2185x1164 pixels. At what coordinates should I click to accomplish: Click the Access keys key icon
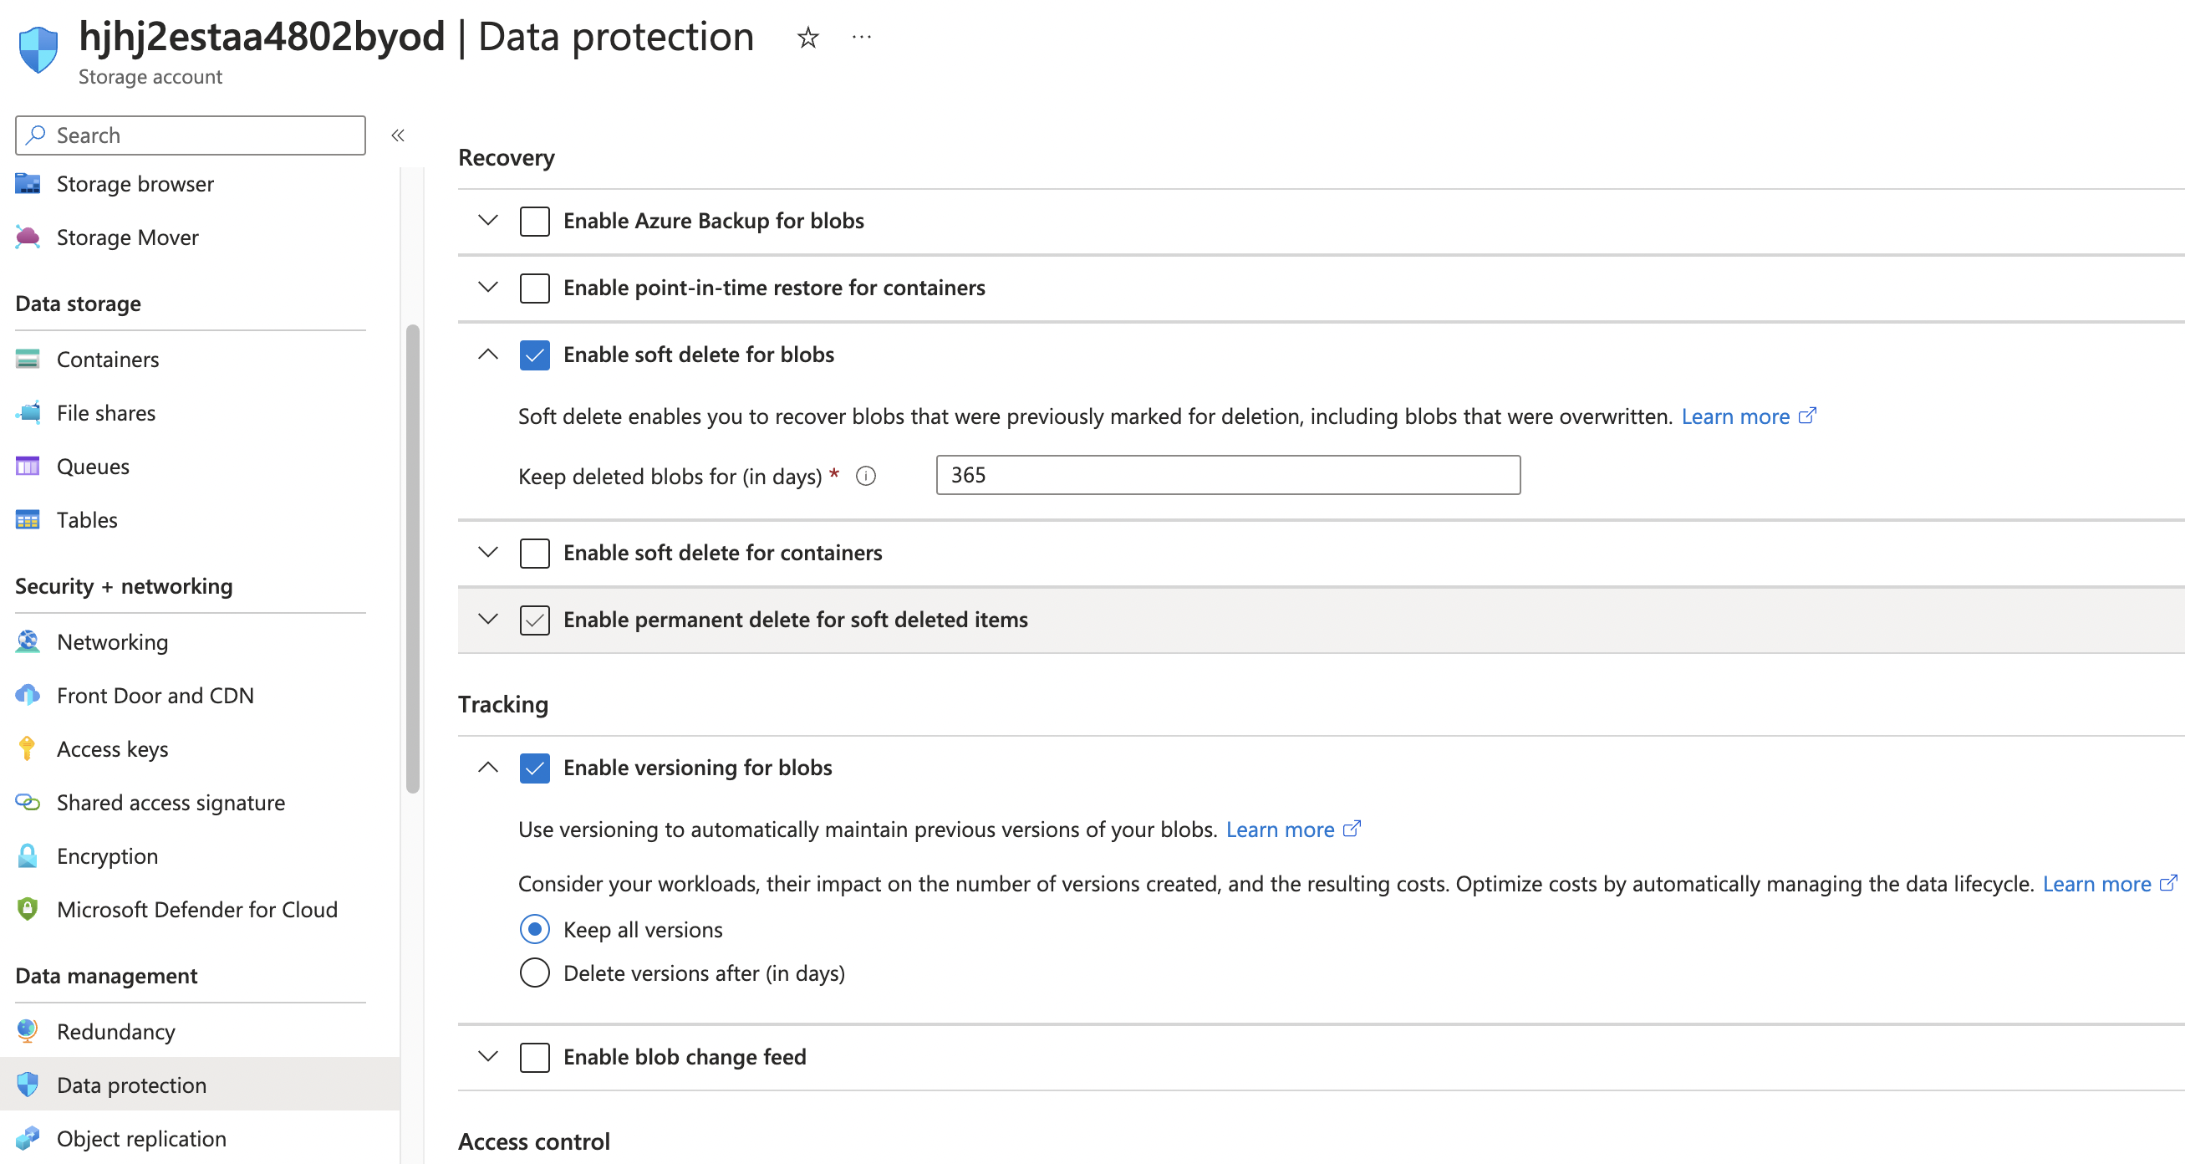pyautogui.click(x=27, y=749)
